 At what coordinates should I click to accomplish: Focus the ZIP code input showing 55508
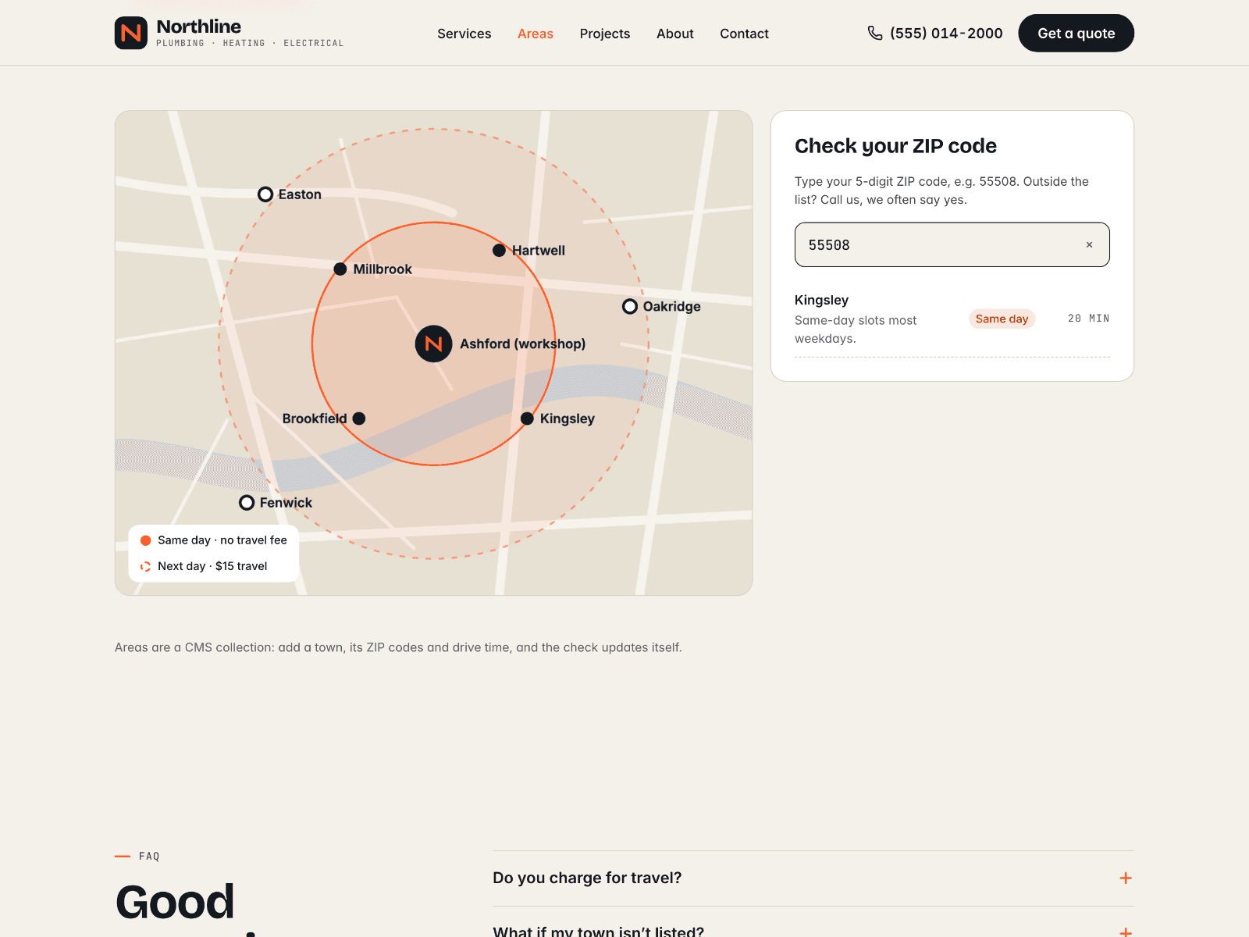[952, 244]
